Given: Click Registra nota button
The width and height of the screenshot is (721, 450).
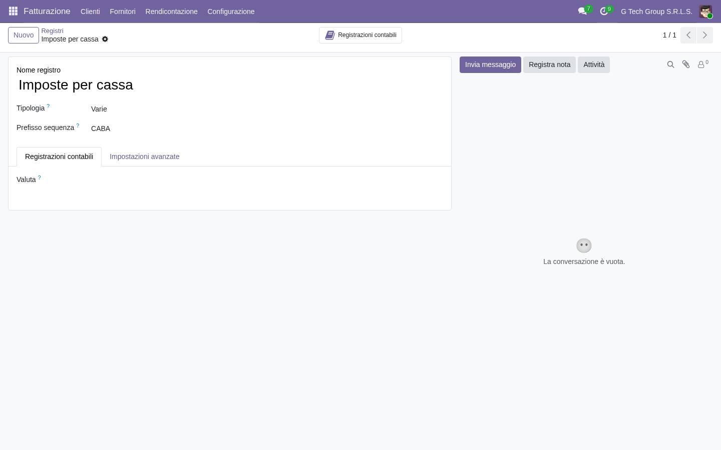Looking at the screenshot, I should [549, 64].
